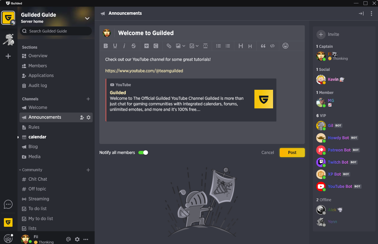Open the emoji picker
Screen dimensions: 378x244
tap(285, 46)
